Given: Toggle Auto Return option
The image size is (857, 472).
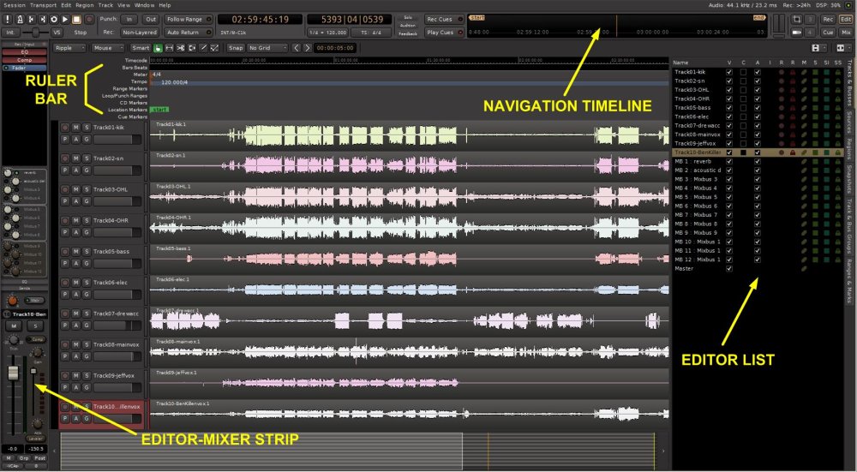Looking at the screenshot, I should click(x=189, y=33).
